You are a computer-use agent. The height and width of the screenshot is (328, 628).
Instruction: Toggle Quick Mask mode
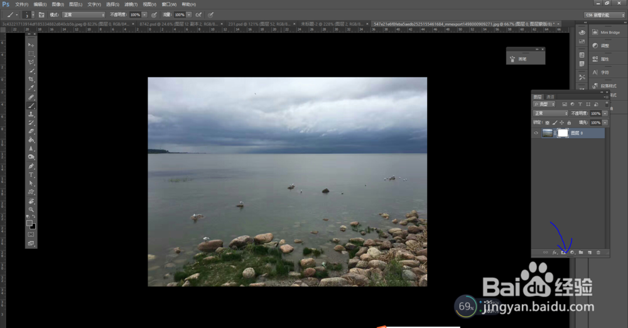click(31, 234)
